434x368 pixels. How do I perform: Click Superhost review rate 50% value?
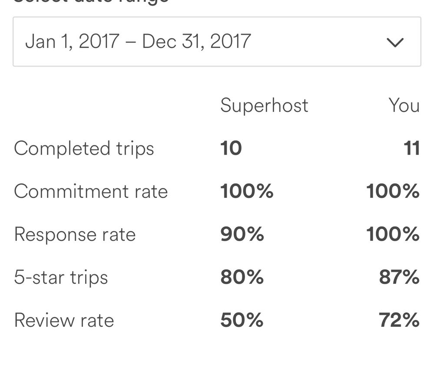[x=242, y=321]
